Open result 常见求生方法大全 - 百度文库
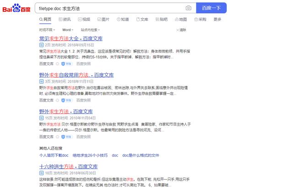The image size is (293, 188). click(x=71, y=38)
